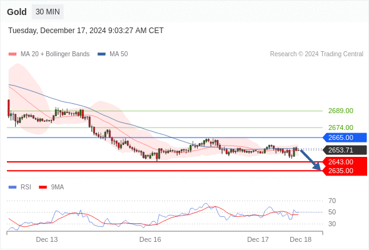Open Research © 2024 Trading Central credit

316,54
